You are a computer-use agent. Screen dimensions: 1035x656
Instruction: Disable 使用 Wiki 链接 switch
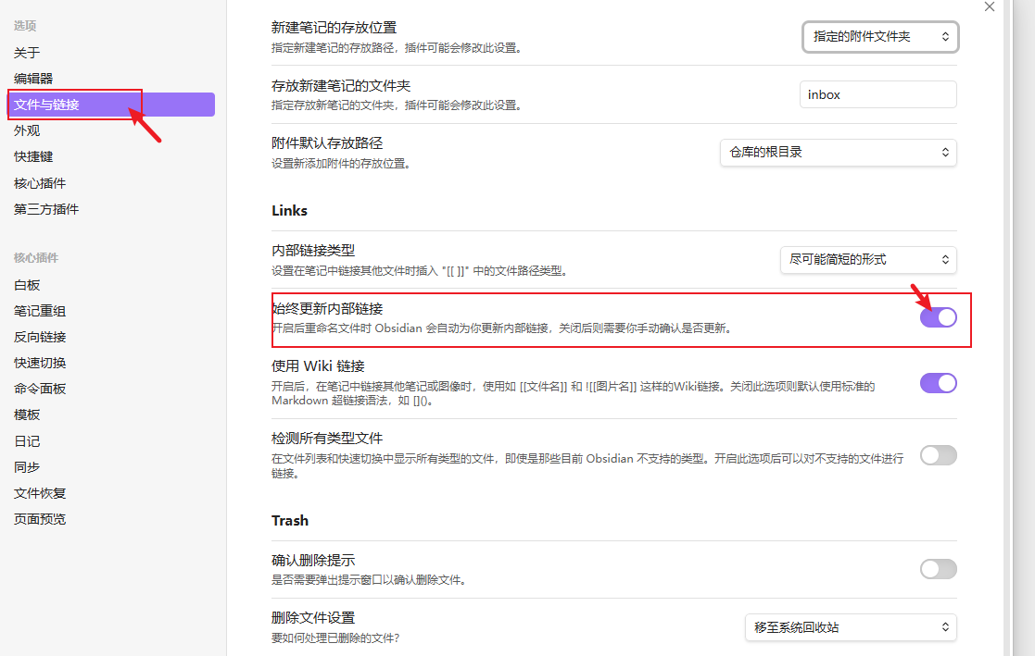click(938, 383)
